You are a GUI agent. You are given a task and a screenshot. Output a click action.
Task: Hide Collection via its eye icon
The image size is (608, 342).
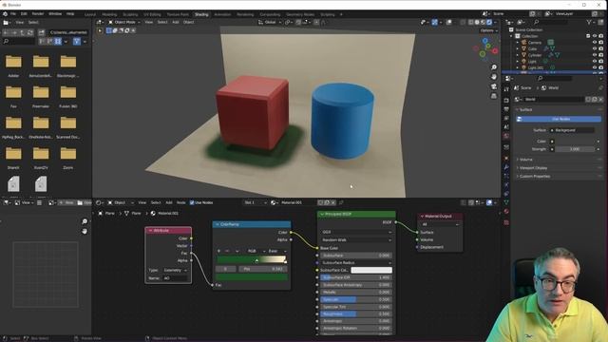(595, 36)
